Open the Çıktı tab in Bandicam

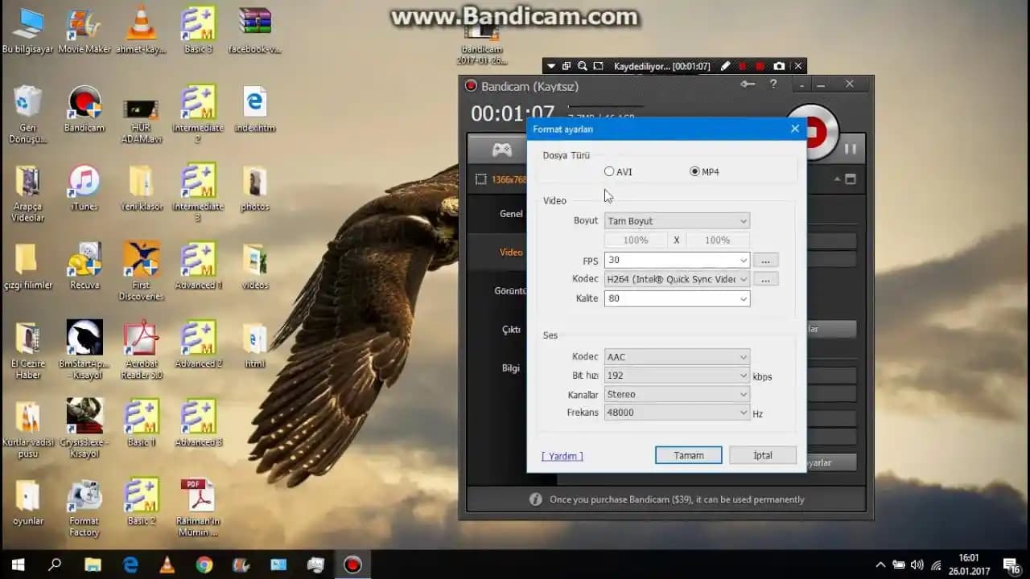click(511, 330)
